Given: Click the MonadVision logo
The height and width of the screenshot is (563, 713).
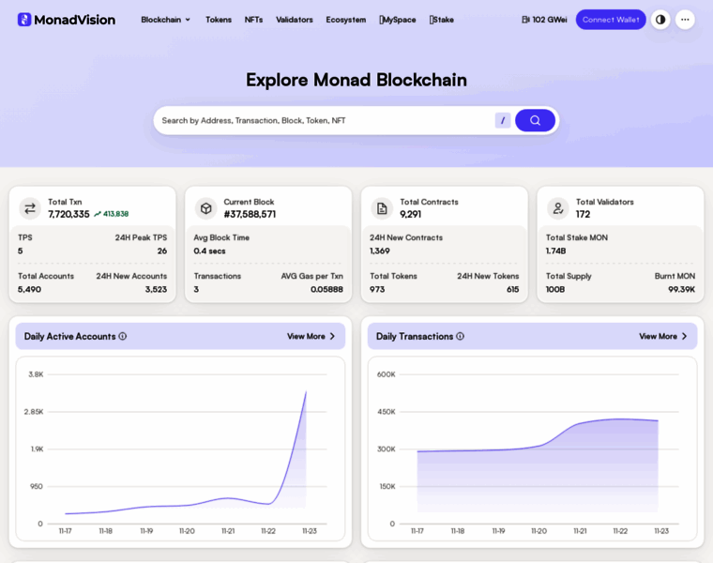Looking at the screenshot, I should pos(67,20).
